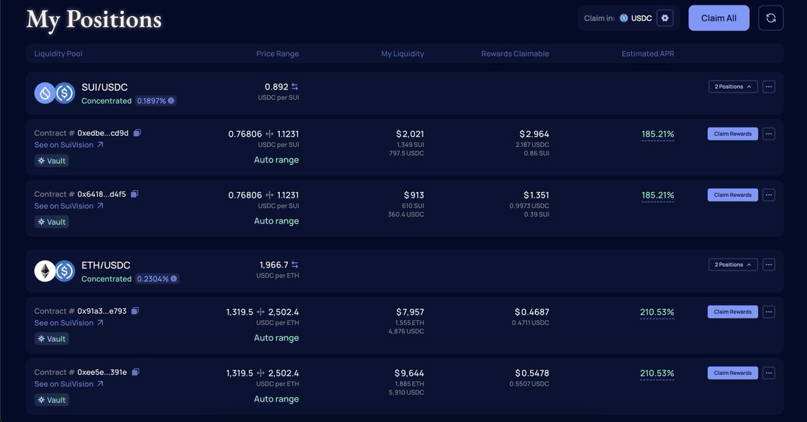This screenshot has height=422, width=807.
Task: Click the My Liquidity column header
Action: 403,54
